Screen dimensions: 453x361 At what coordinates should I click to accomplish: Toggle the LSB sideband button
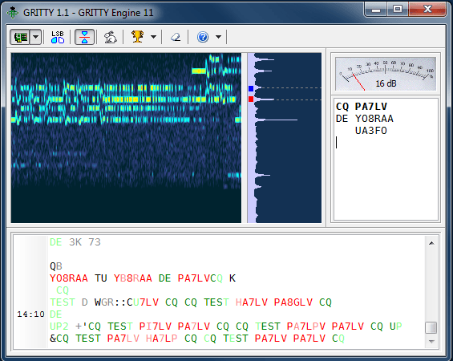pos(58,37)
